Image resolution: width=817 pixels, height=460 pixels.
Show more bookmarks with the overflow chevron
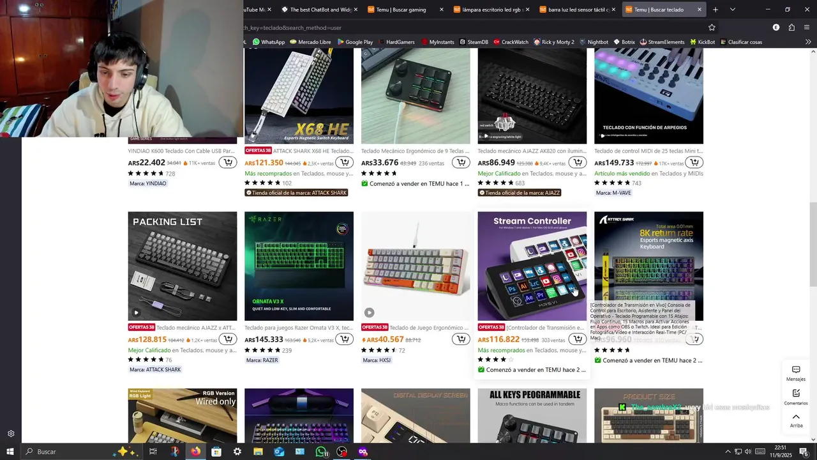808,42
